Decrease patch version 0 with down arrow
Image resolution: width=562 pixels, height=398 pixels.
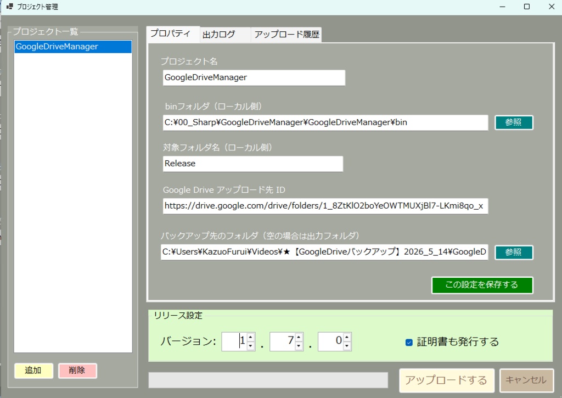point(347,346)
